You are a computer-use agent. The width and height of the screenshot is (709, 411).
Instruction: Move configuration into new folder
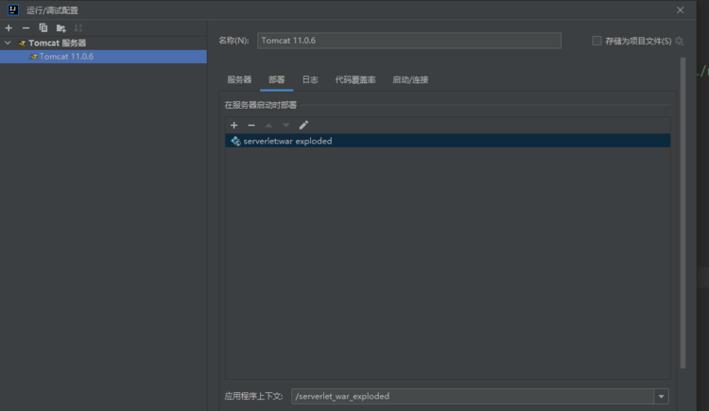click(x=61, y=28)
